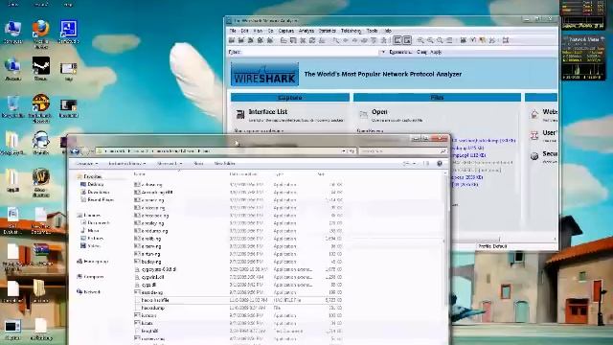The width and height of the screenshot is (613, 345).
Task: Open the Capture menu in Wireshark
Action: click(285, 31)
